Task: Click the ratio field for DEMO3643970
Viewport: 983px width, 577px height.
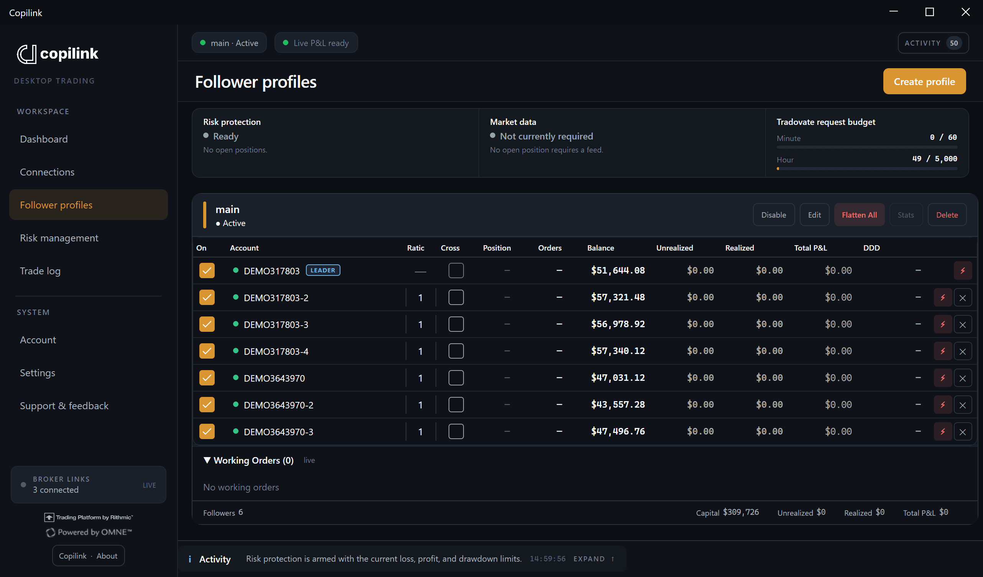Action: [421, 378]
